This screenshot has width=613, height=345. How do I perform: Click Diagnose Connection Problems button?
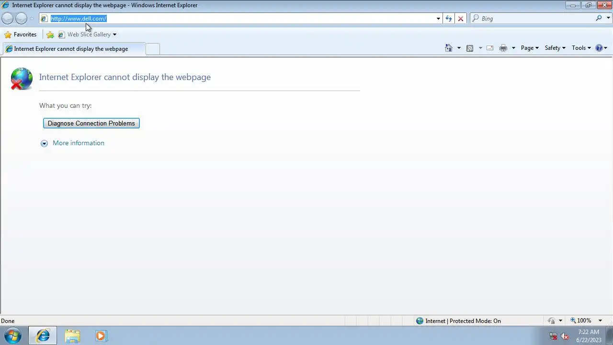pyautogui.click(x=91, y=123)
